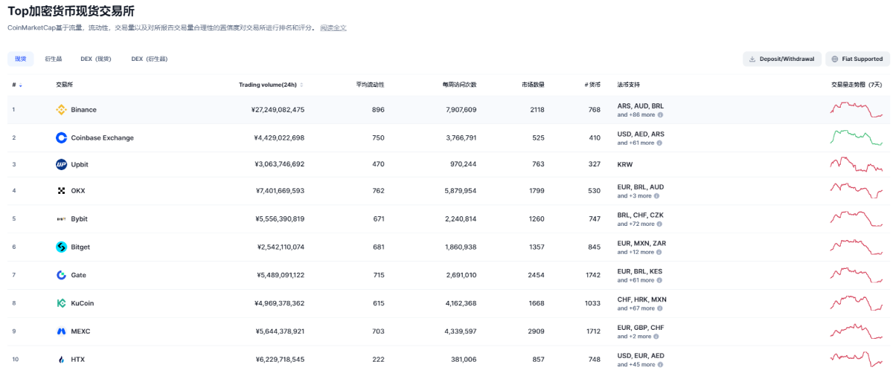Screen dimensions: 893x373
Task: Click HTX weekly visits 381,006
Action: tap(464, 360)
